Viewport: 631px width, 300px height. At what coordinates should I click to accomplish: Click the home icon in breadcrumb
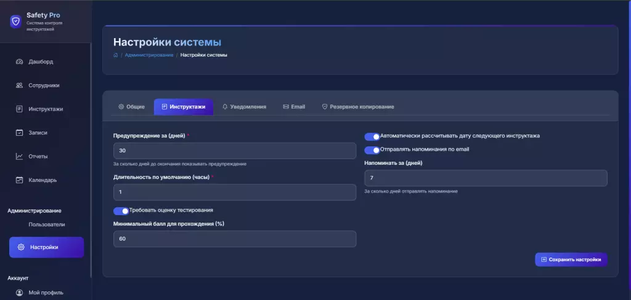coord(116,55)
